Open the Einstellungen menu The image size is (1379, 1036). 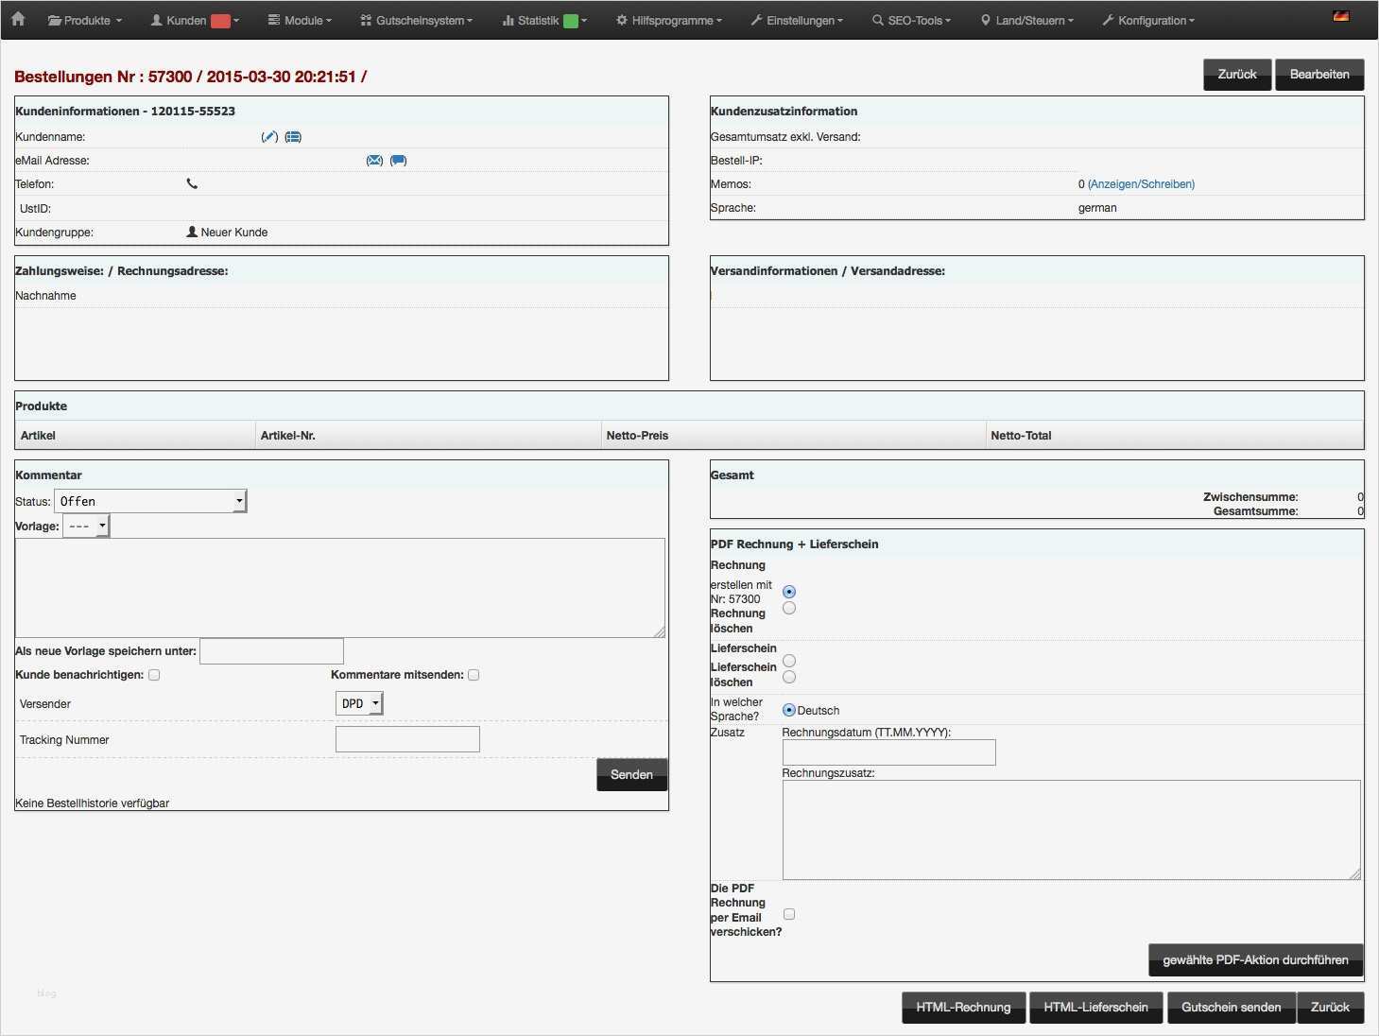point(797,20)
